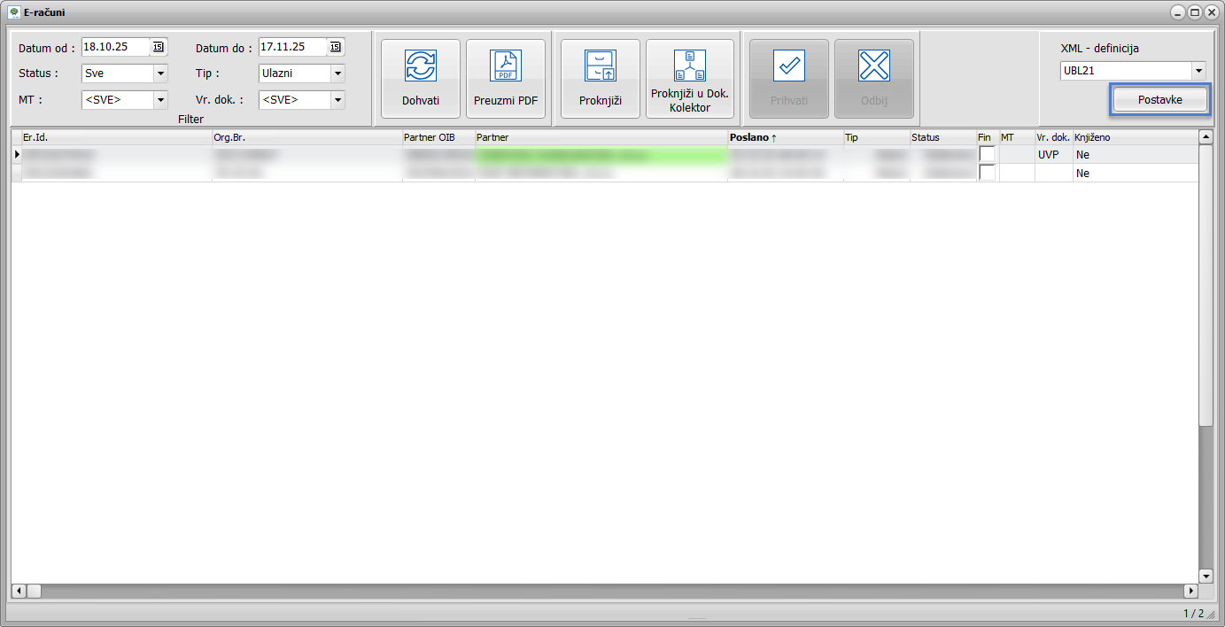Toggle Fin checkbox in first row
The image size is (1225, 627).
click(986, 154)
